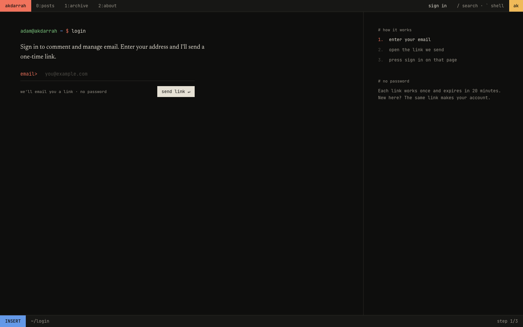Viewport: 523px width, 327px height.
Task: Click step 2 open the link we send
Action: point(411,50)
